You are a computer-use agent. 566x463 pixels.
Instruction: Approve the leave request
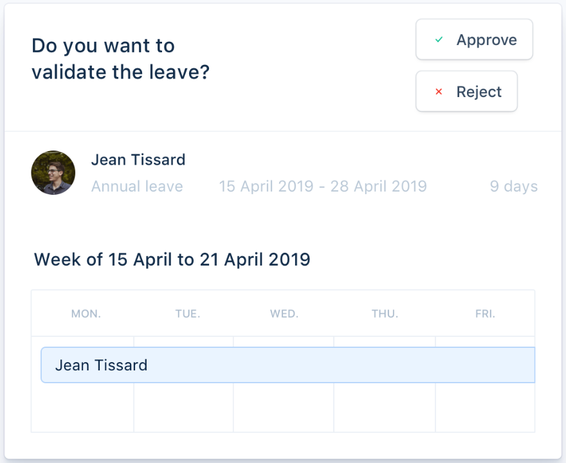[x=474, y=40]
